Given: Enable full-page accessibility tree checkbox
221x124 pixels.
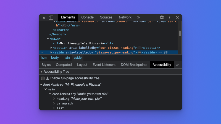Looking at the screenshot, I should click(x=43, y=78).
